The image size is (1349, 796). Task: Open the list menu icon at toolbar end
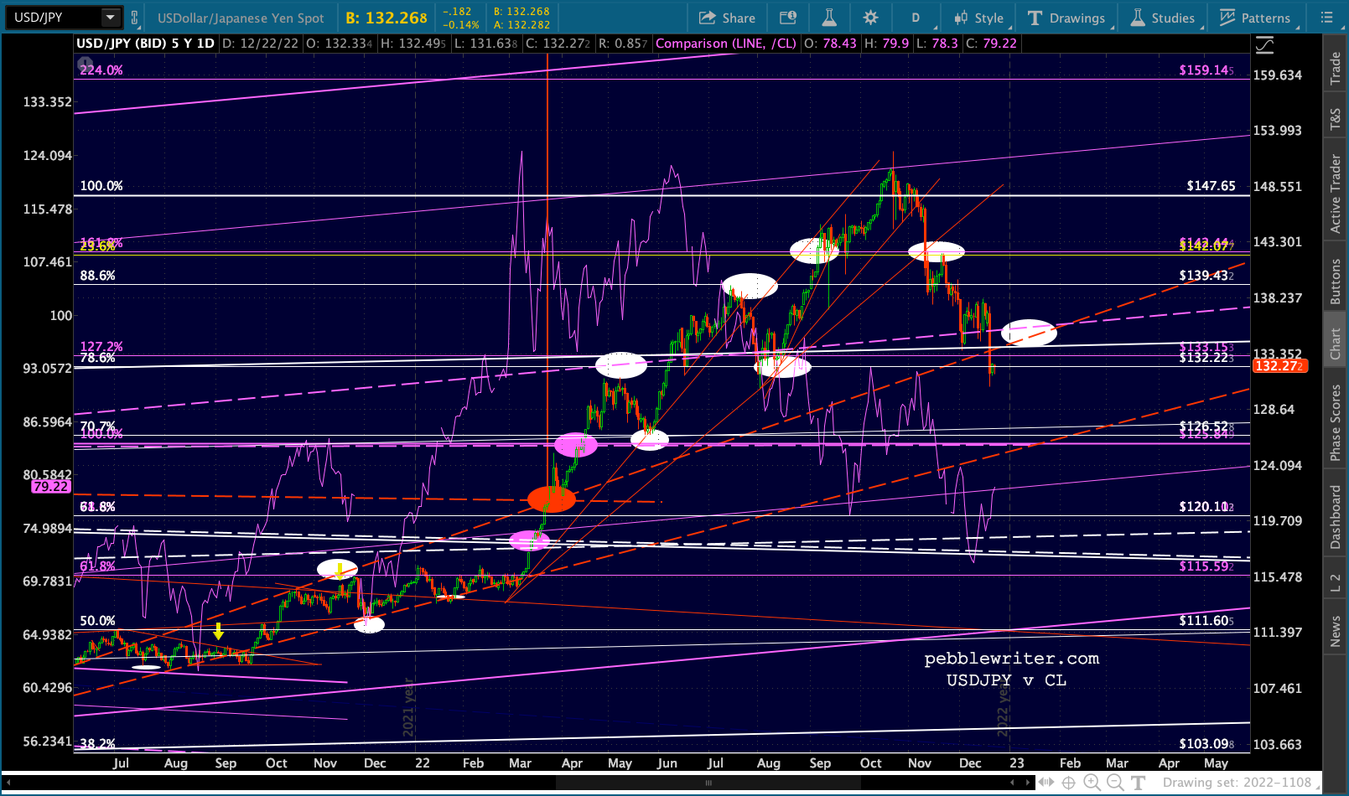tap(1326, 18)
